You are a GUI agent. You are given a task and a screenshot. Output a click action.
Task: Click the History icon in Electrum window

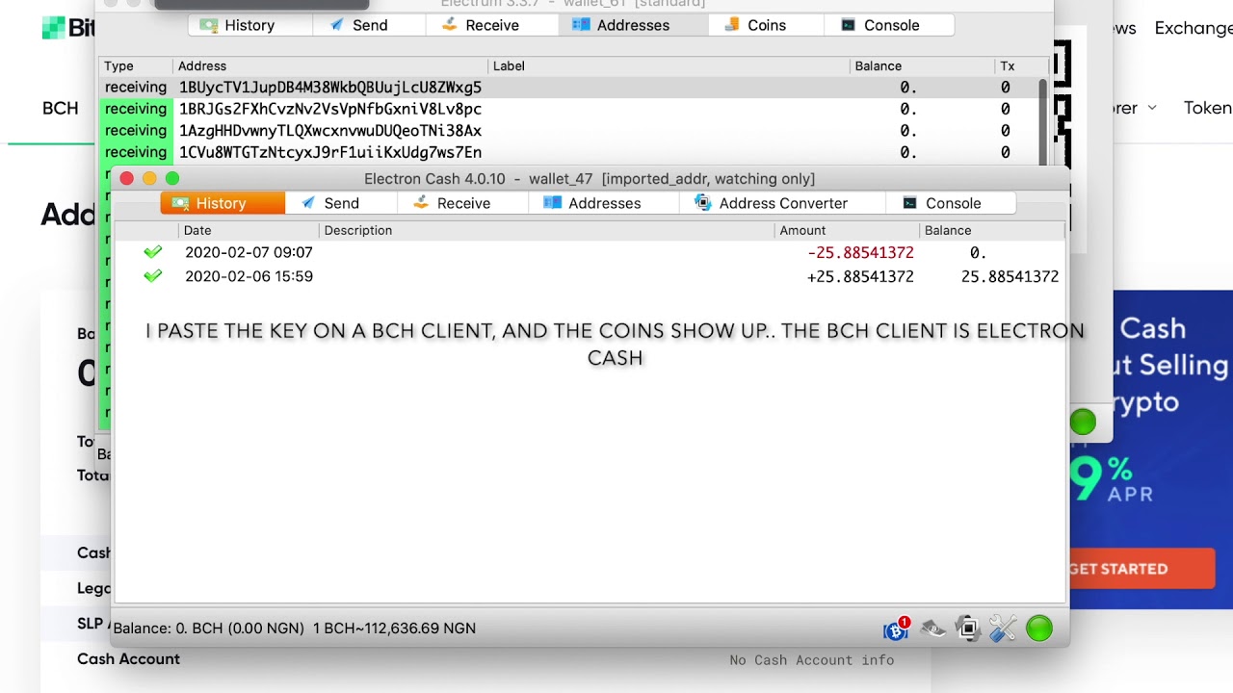[208, 25]
